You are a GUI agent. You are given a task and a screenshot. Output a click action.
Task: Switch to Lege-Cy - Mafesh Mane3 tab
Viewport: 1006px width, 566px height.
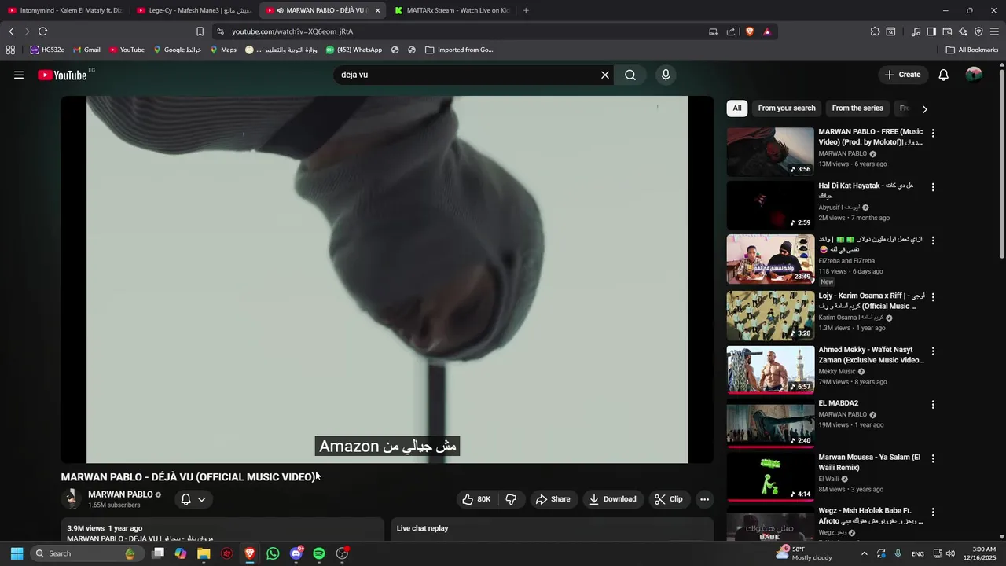195,10
